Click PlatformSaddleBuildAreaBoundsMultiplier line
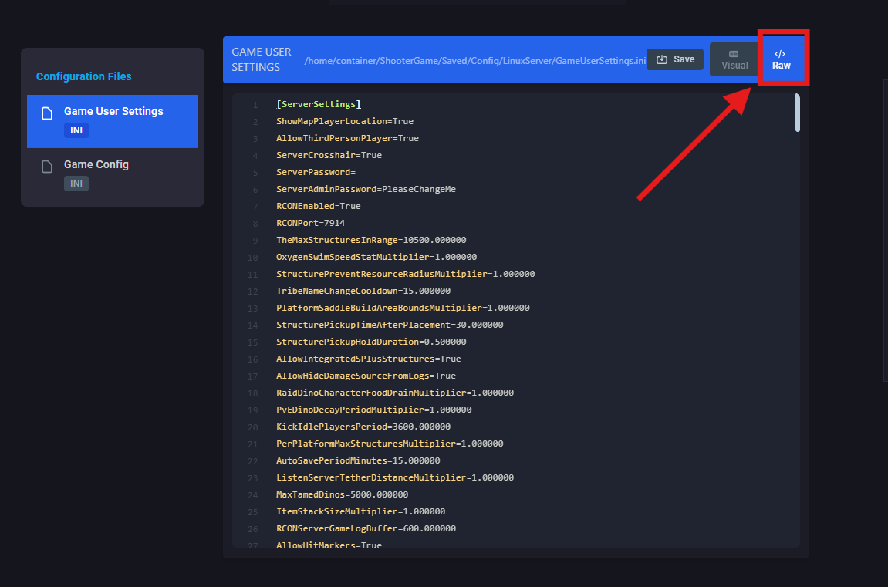 coord(403,308)
